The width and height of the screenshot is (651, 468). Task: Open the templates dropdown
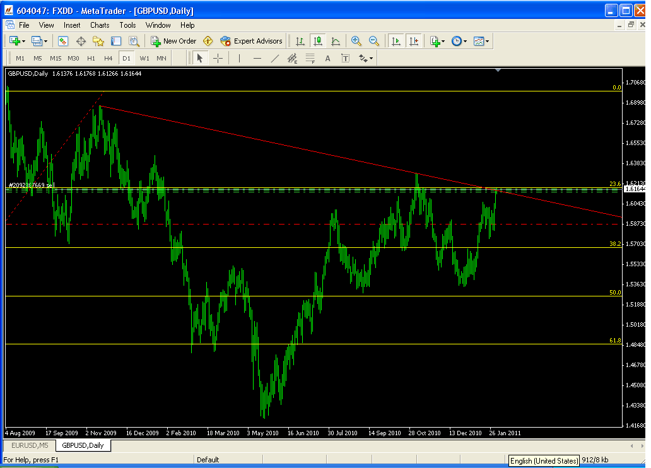point(481,41)
